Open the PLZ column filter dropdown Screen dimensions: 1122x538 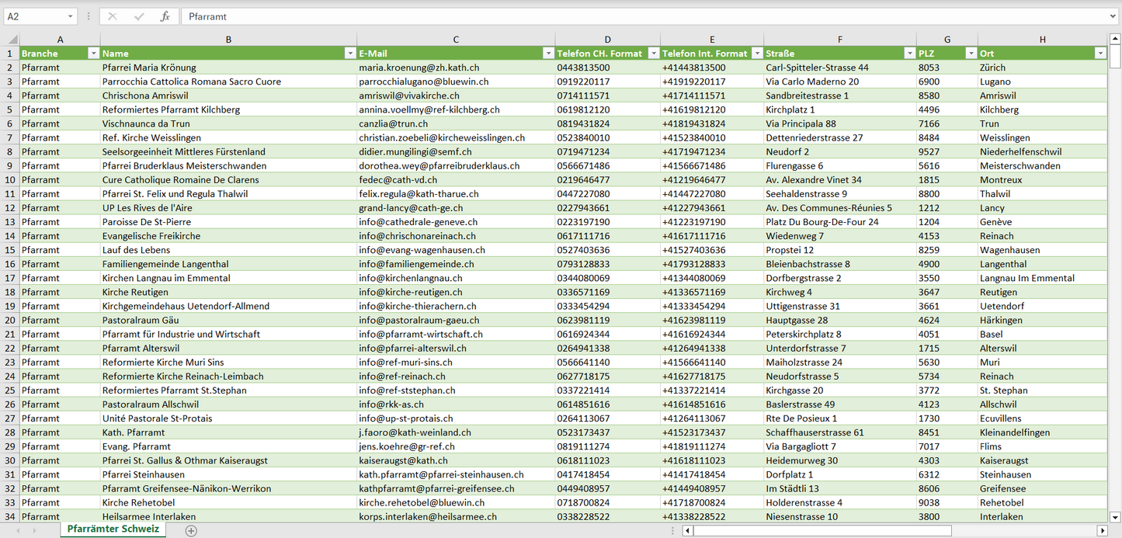pyautogui.click(x=971, y=54)
